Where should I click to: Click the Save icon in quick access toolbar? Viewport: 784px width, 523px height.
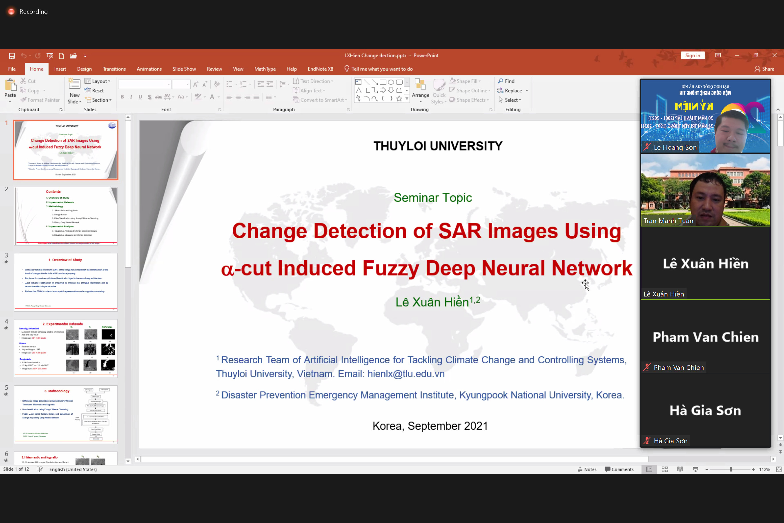(12, 56)
